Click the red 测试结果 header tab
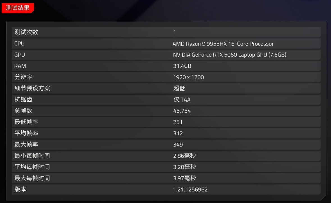The image size is (331, 203). pyautogui.click(x=17, y=8)
